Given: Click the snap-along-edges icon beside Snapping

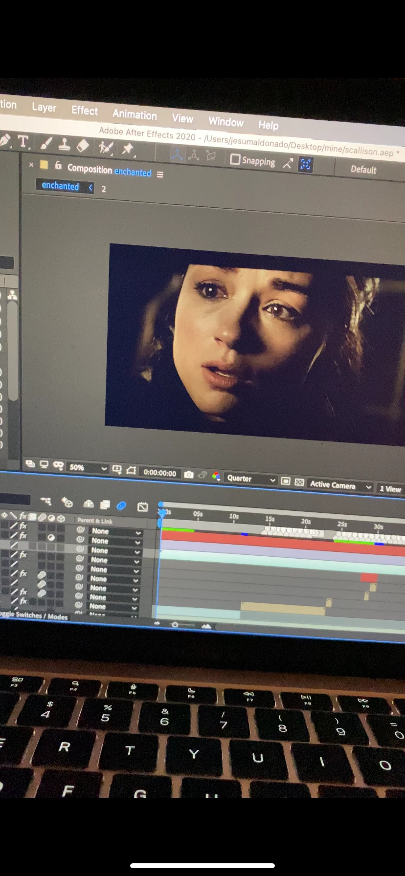Looking at the screenshot, I should (x=288, y=164).
